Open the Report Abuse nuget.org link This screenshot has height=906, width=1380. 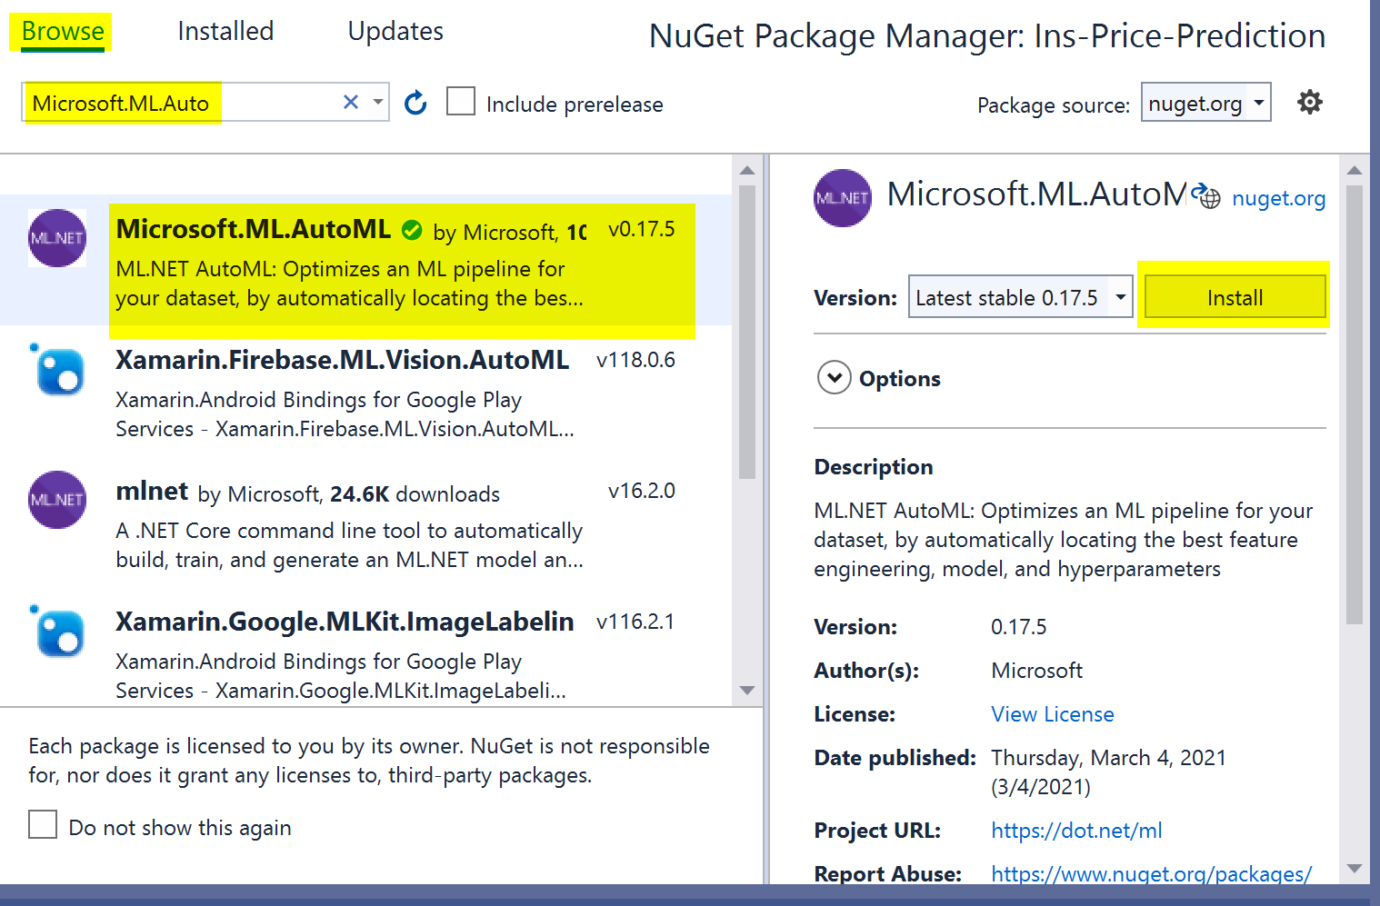click(x=1151, y=874)
